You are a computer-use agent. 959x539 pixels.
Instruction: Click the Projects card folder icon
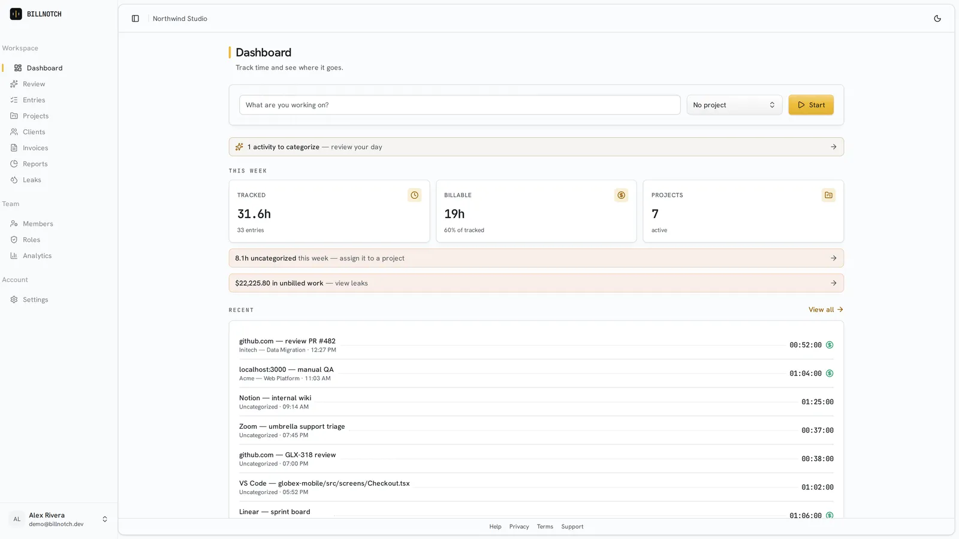tap(828, 195)
